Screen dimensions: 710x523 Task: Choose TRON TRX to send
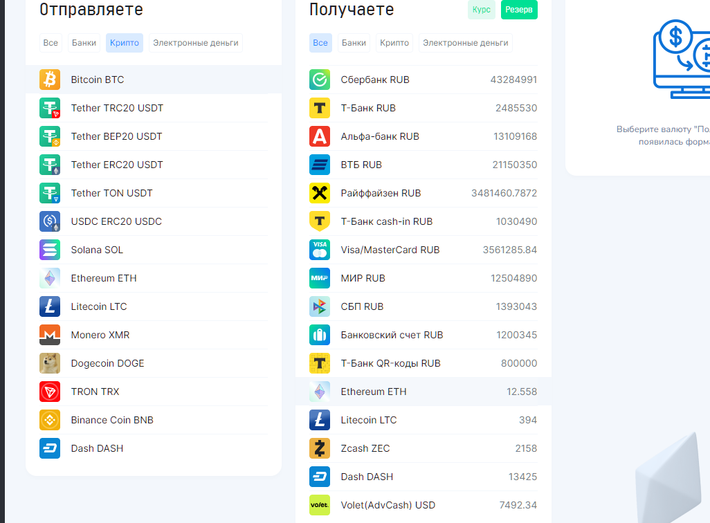tap(154, 392)
